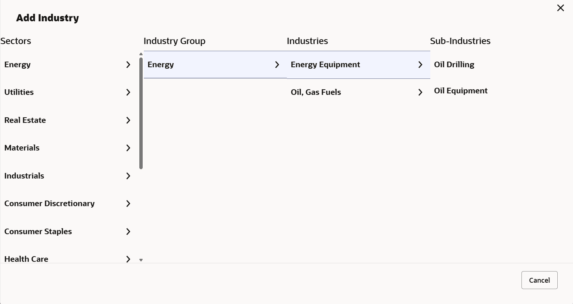Click the Energy Equipment chevron arrow
The width and height of the screenshot is (573, 304).
pos(420,65)
